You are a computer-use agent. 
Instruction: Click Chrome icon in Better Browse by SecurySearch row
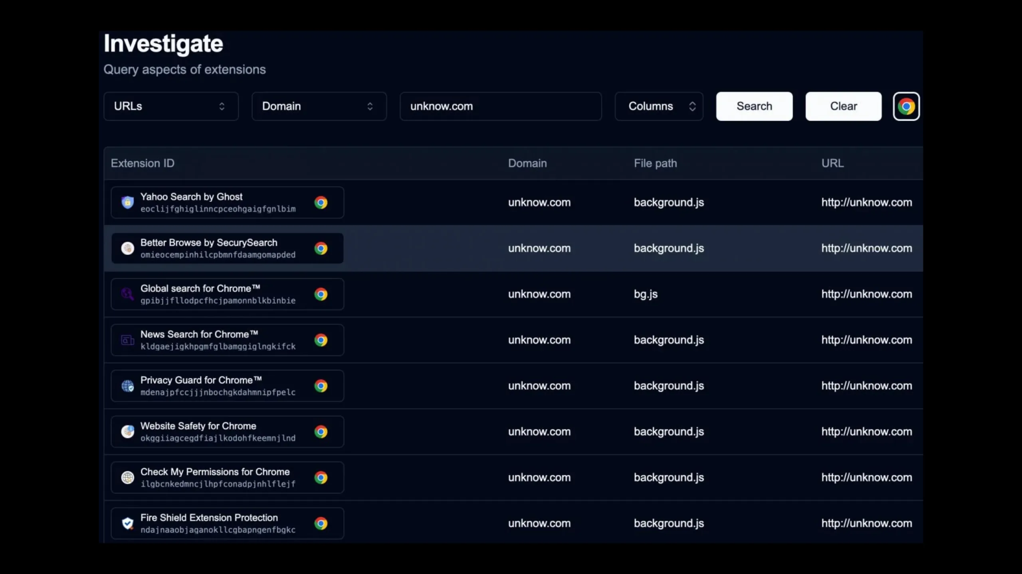coord(321,248)
